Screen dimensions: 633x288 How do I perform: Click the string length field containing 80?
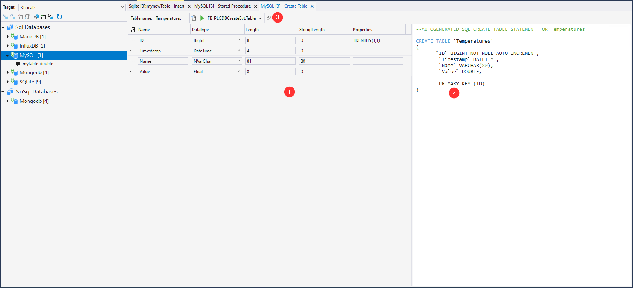(x=324, y=61)
